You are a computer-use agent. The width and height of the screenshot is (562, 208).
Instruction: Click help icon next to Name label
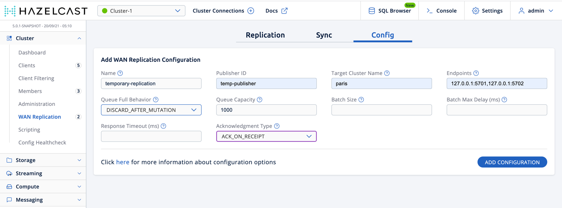(120, 73)
